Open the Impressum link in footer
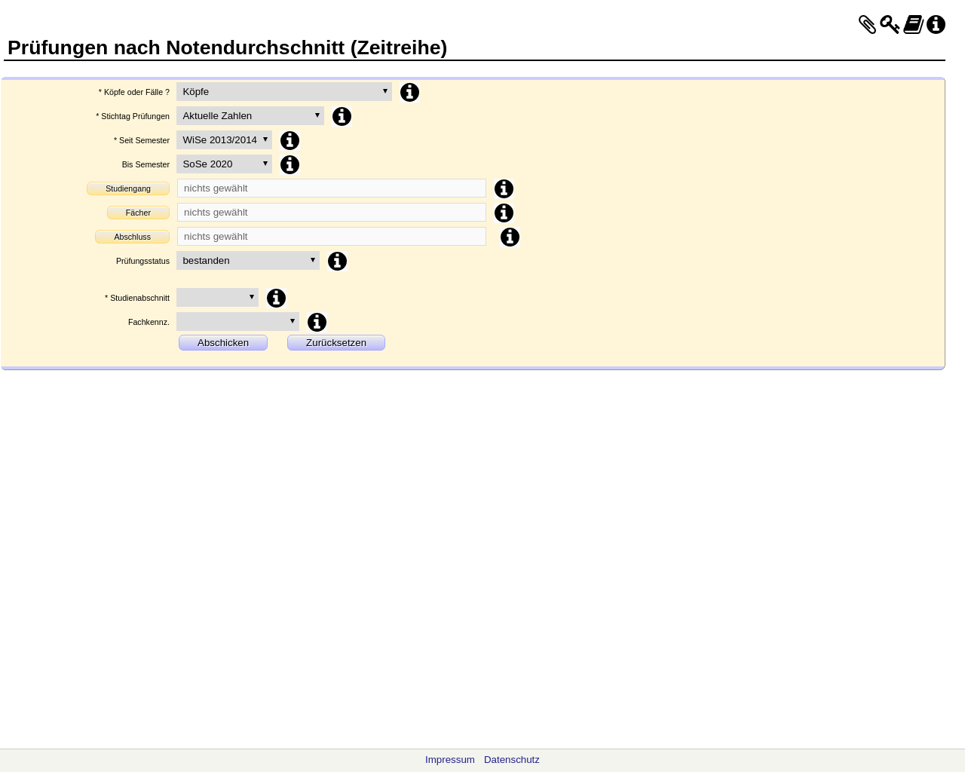 (x=450, y=760)
